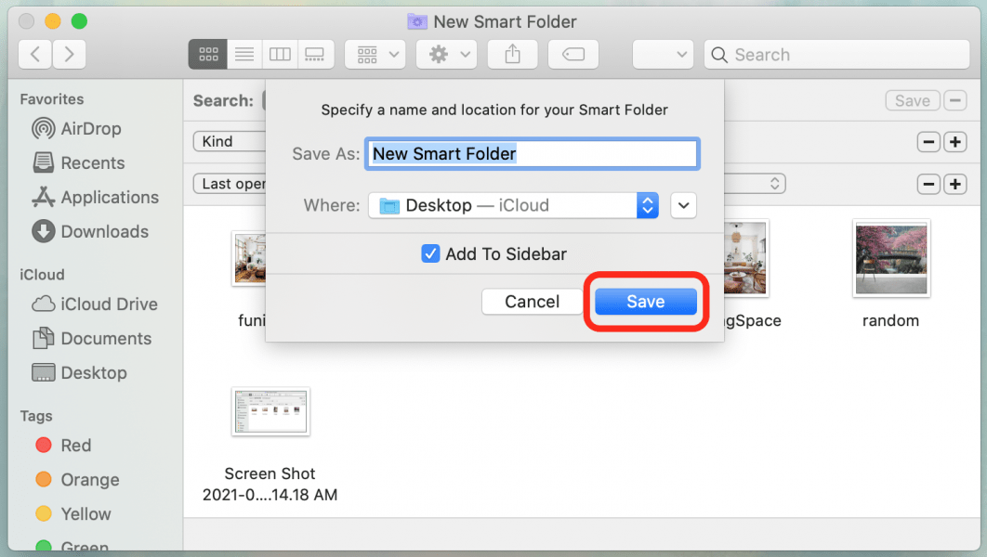987x557 pixels.
Task: Click the Share toolbar icon
Action: tap(513, 54)
